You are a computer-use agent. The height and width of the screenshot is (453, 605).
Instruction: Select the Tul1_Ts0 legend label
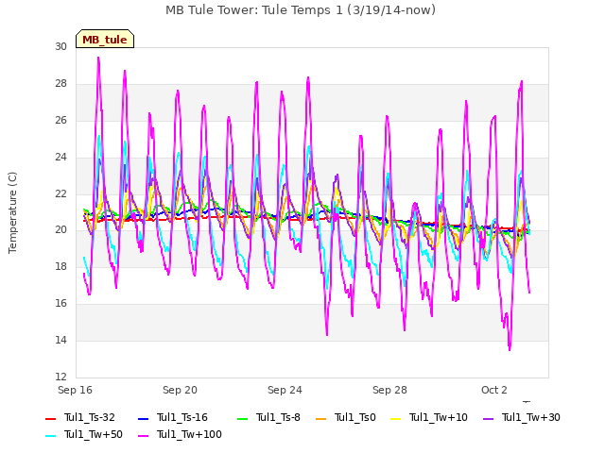[355, 417]
